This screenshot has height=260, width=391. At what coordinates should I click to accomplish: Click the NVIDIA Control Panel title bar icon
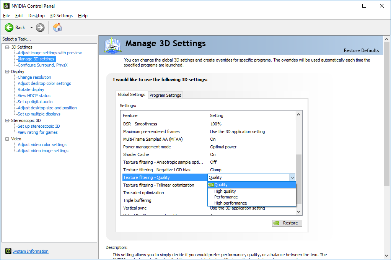click(x=7, y=6)
